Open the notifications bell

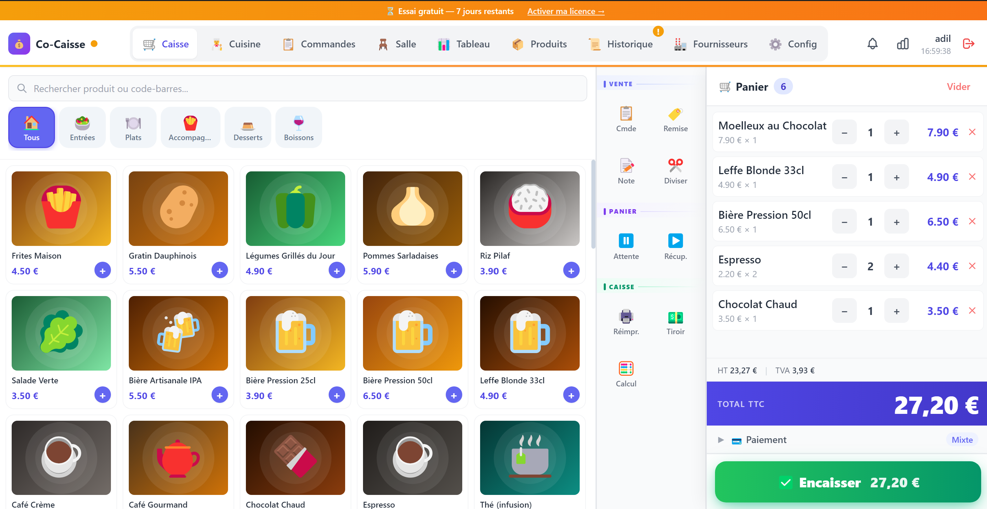(872, 44)
